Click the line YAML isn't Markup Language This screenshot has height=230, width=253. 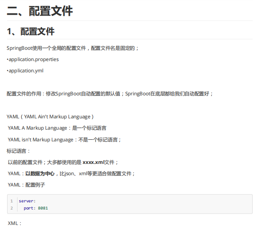coord(64,140)
